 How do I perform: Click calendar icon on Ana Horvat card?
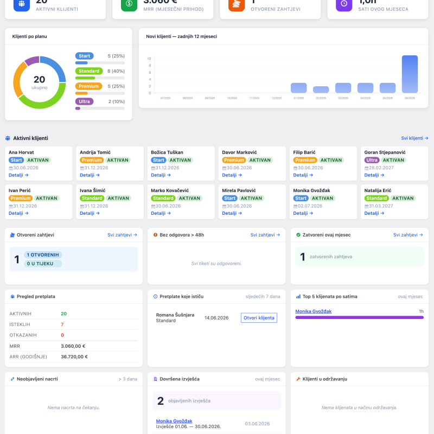click(11, 168)
